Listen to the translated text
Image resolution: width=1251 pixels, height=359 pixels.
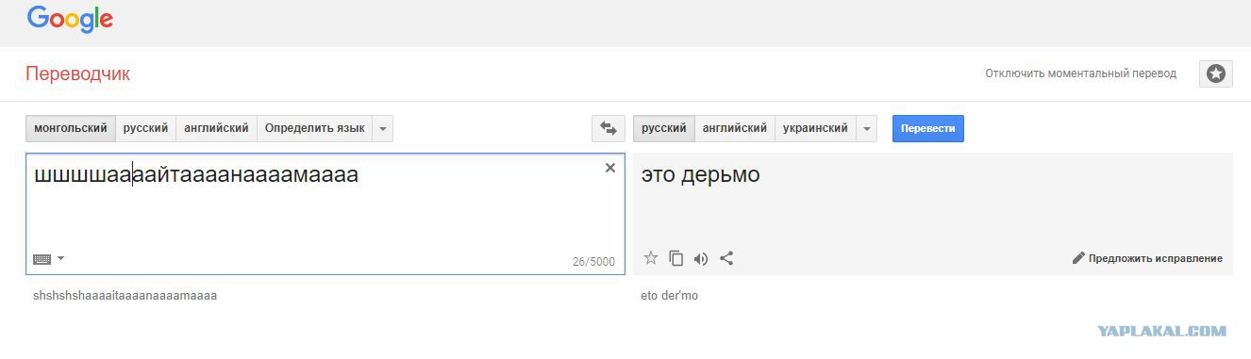pyautogui.click(x=701, y=258)
